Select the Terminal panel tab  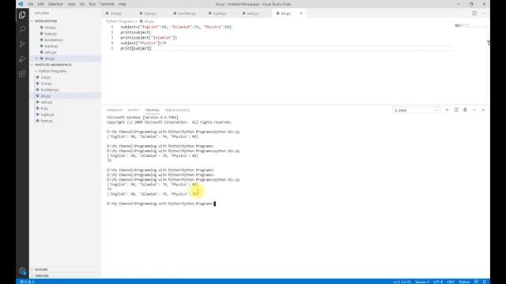click(152, 110)
